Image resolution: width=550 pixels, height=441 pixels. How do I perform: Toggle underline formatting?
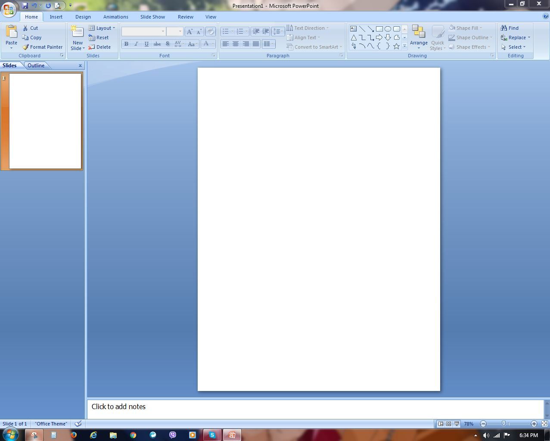(x=146, y=44)
